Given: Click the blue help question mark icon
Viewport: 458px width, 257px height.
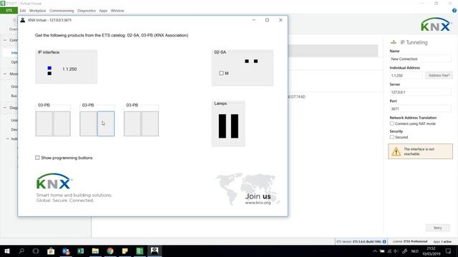Looking at the screenshot, I should click(x=454, y=11).
